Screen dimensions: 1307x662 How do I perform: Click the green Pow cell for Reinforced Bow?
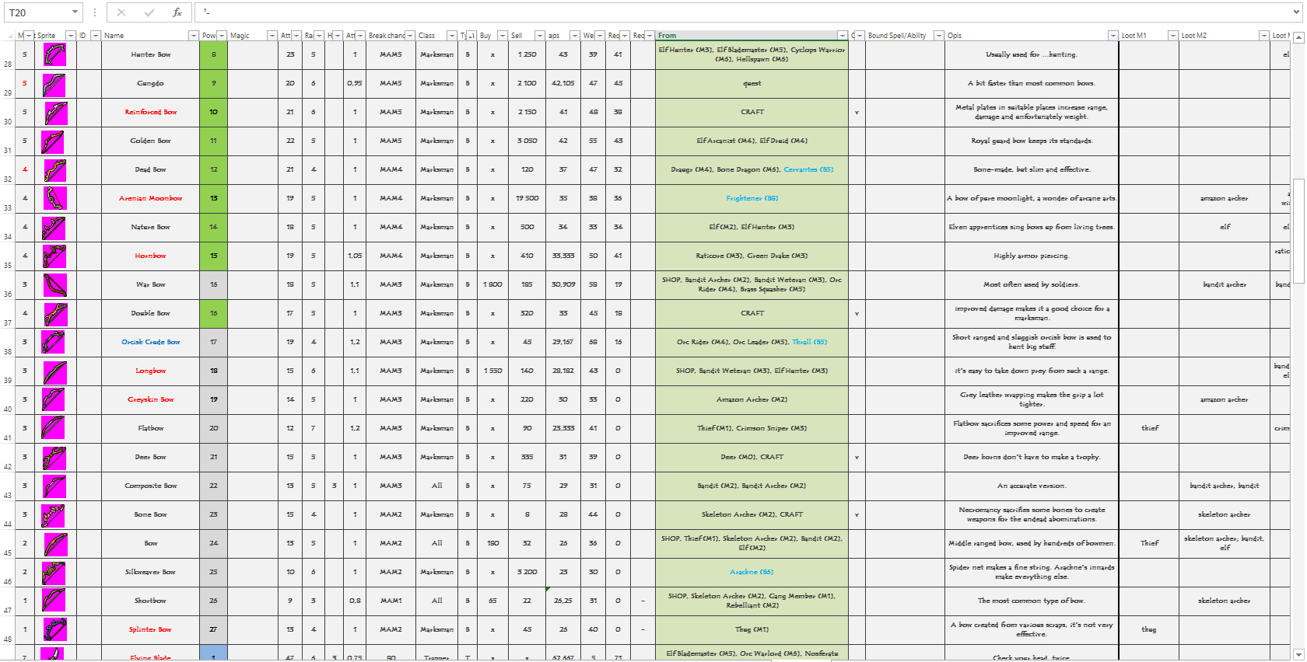213,112
